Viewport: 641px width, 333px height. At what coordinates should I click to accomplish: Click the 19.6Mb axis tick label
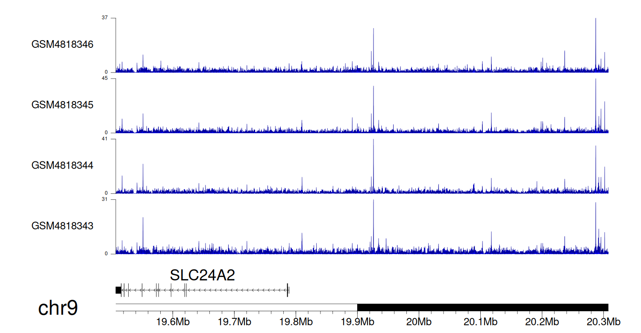tap(171, 321)
